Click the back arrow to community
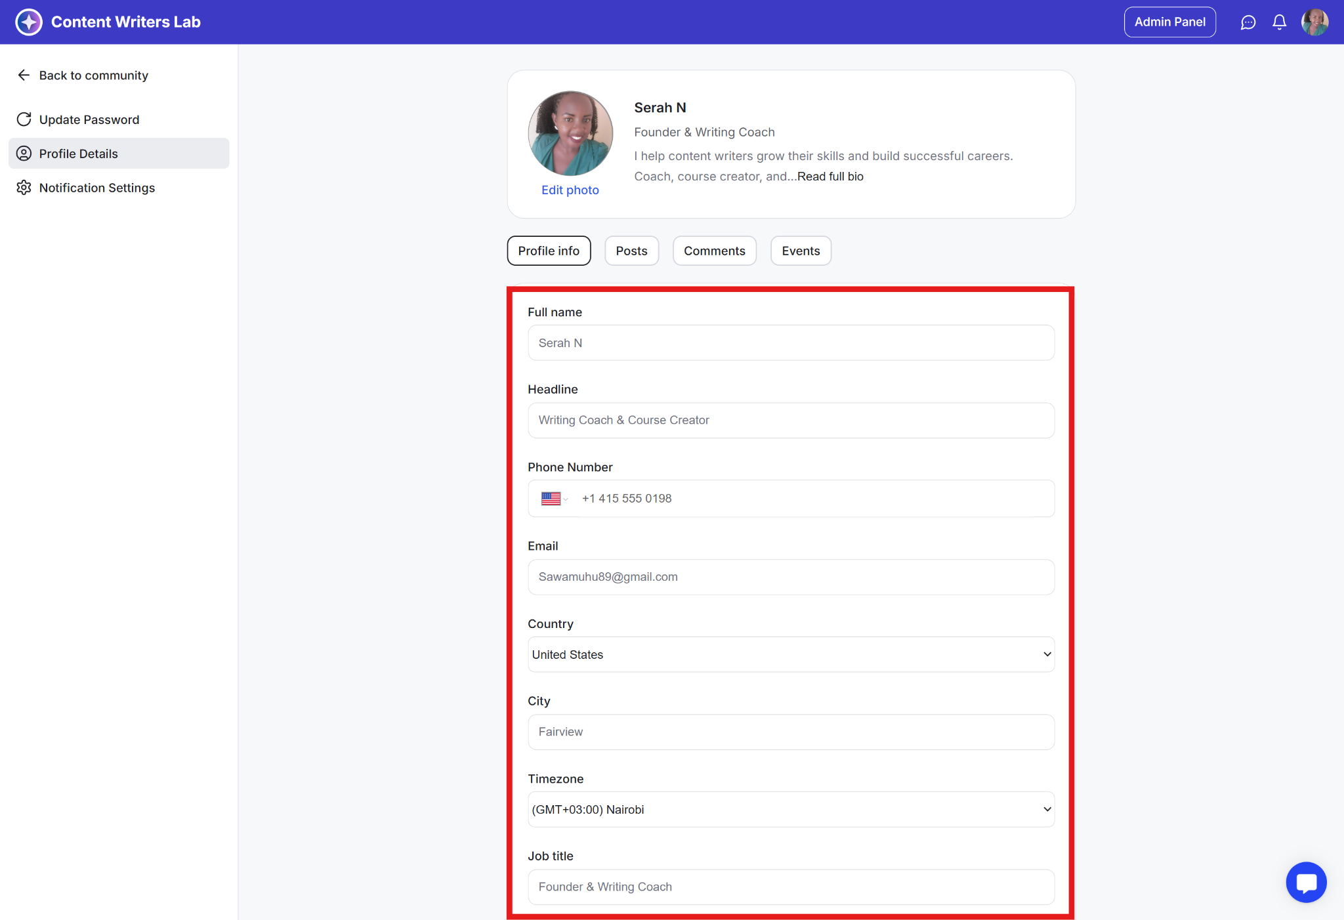Viewport: 1344px width, 920px height. click(x=24, y=75)
